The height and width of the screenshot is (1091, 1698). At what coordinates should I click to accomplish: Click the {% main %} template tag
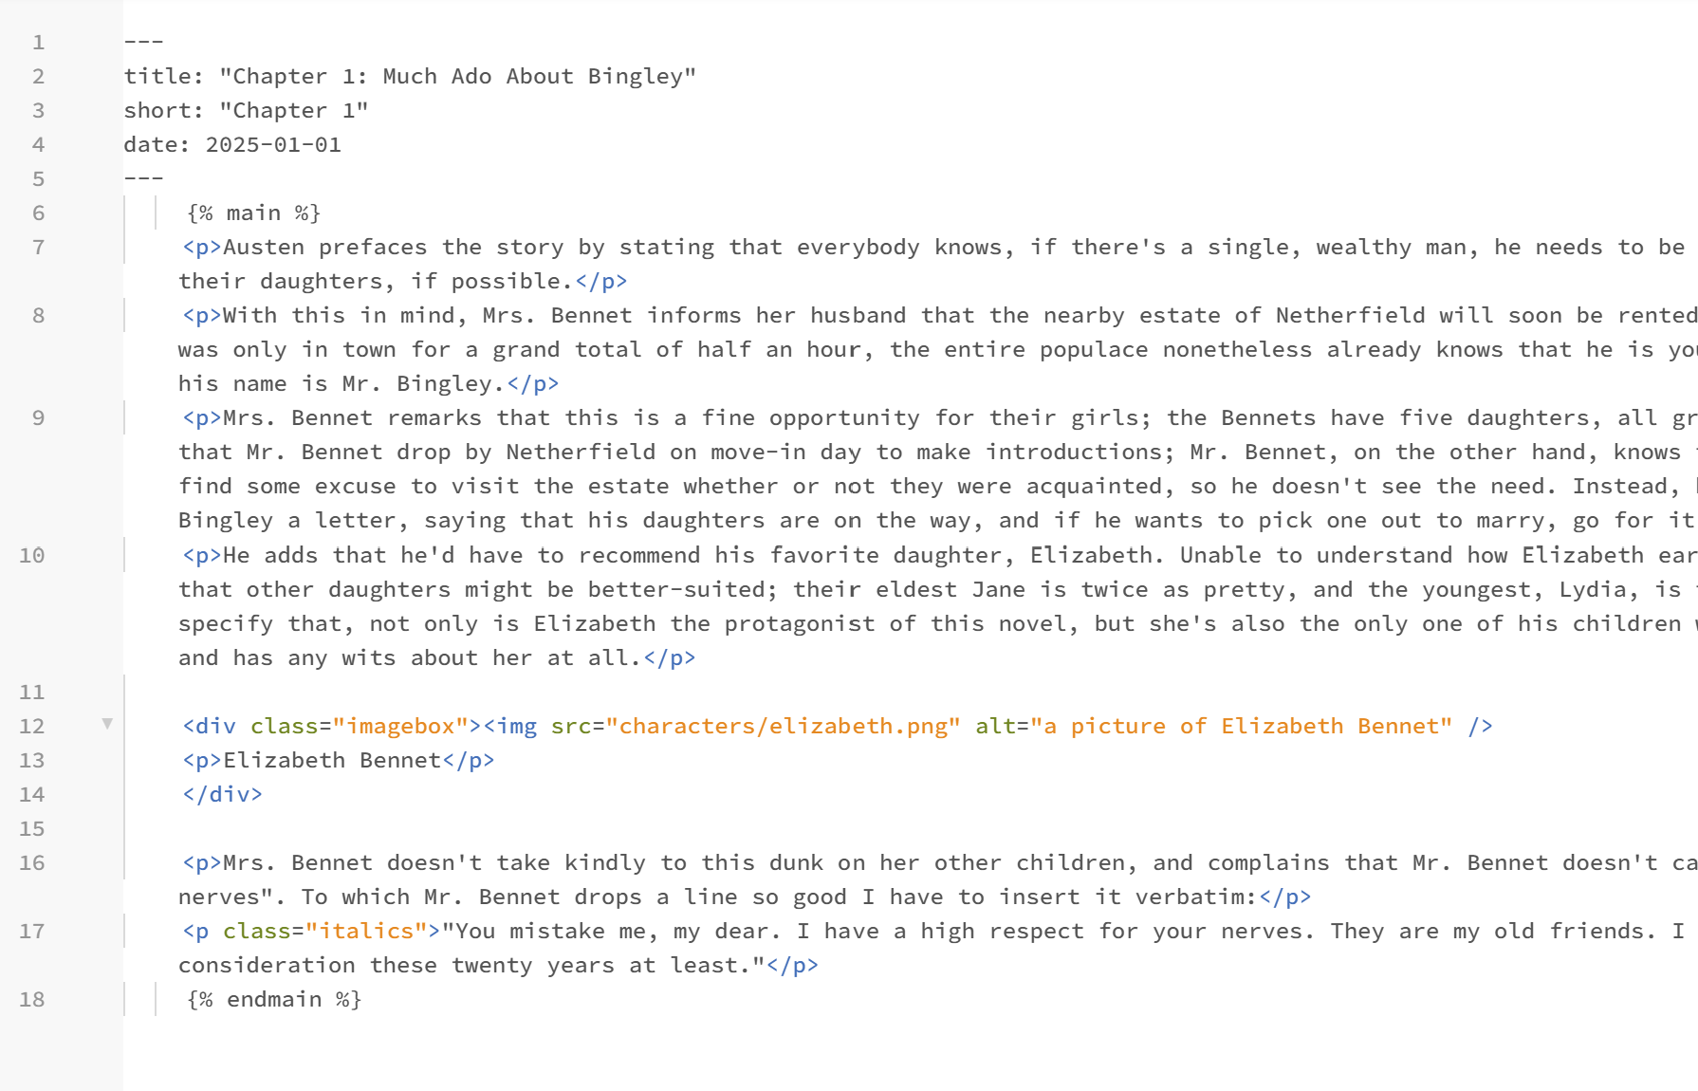[x=253, y=213]
